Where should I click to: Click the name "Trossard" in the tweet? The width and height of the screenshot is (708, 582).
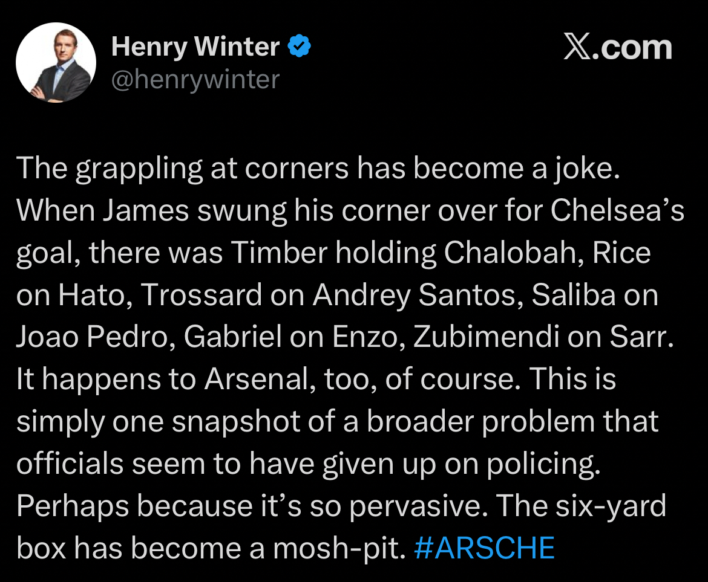203,296
